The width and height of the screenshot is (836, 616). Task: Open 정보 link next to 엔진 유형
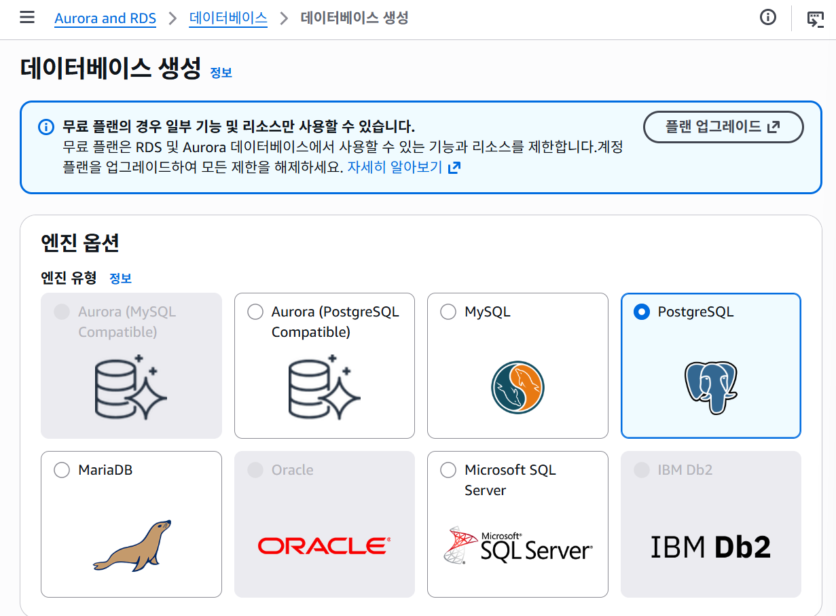coord(121,278)
